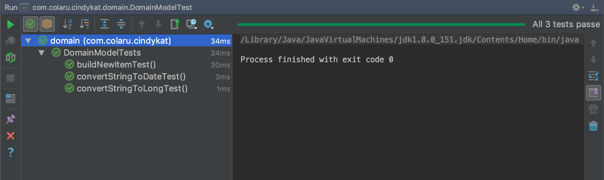Click the green Rerun tests button
Image resolution: width=604 pixels, height=180 pixels.
[11, 24]
